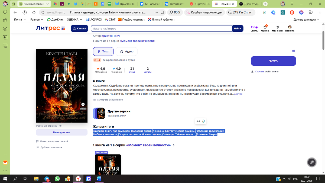Expand the Книжные сервисы tab group dropdown

point(48,4)
